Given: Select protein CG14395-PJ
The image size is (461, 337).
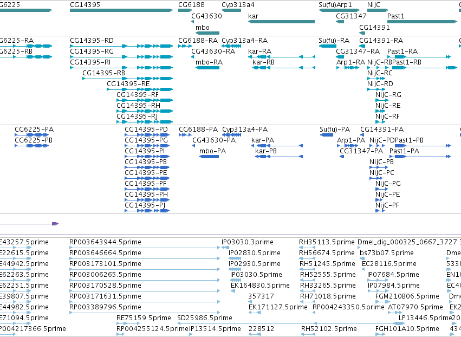Looking at the screenshot, I should 147,211.
